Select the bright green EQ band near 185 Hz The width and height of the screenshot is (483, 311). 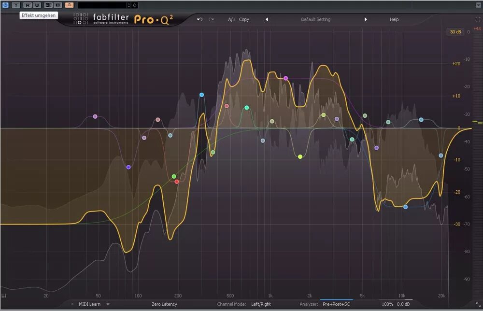174,176
